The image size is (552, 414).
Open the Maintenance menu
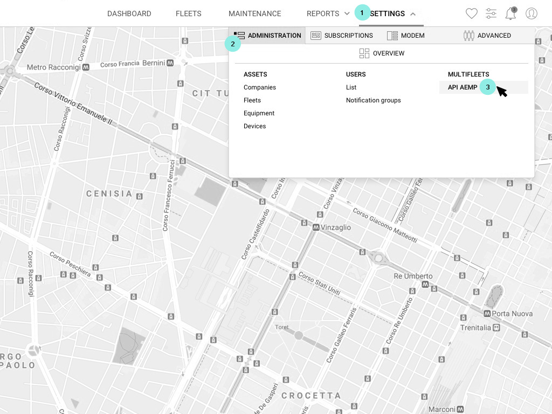[255, 13]
